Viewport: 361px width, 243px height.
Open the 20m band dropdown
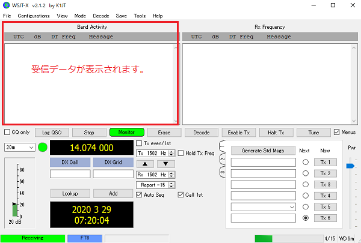coord(19,147)
